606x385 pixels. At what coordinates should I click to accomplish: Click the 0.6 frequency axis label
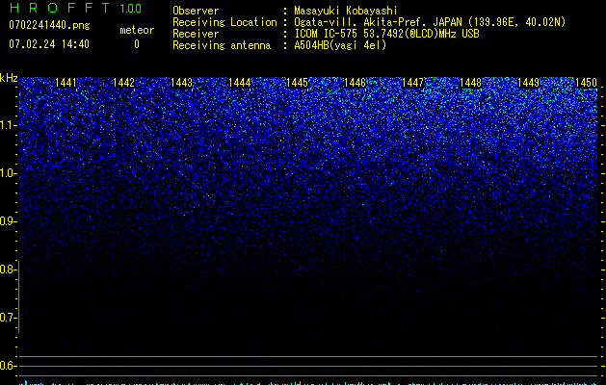tap(9, 366)
